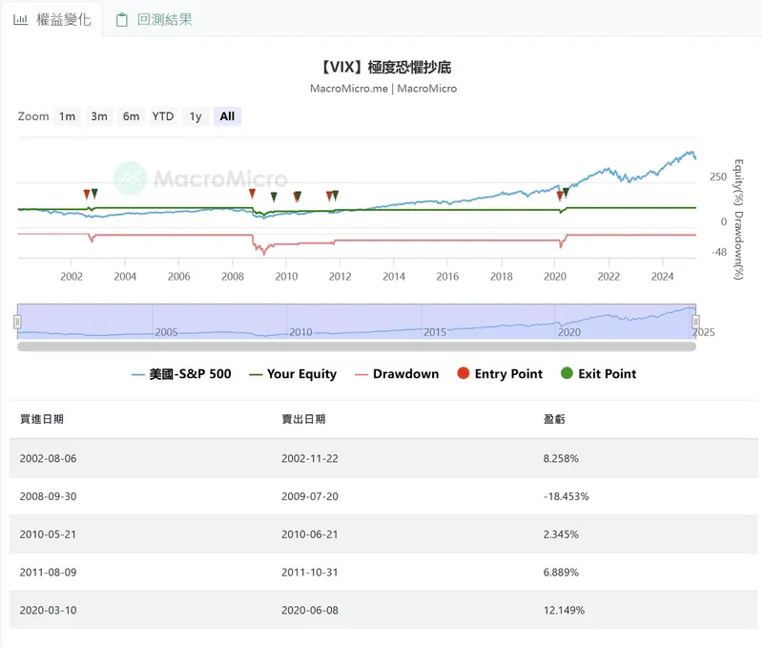Select the All zoom range
Screen dimensions: 763x648
tap(227, 116)
